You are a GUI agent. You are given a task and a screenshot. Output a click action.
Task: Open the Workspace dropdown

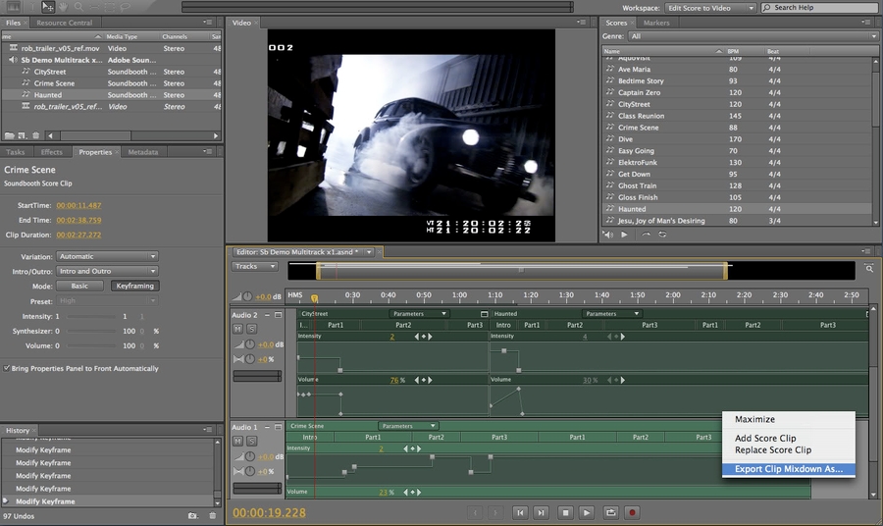click(x=710, y=8)
